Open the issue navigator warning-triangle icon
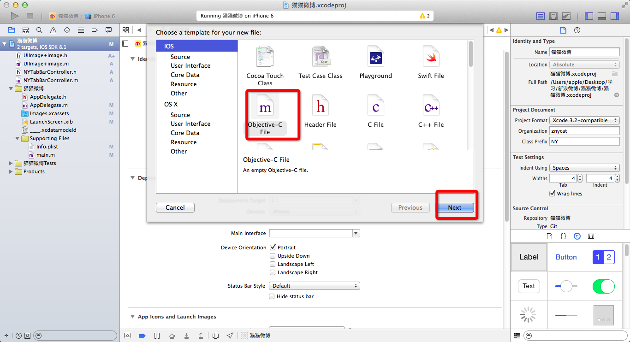630x342 pixels. tap(53, 30)
